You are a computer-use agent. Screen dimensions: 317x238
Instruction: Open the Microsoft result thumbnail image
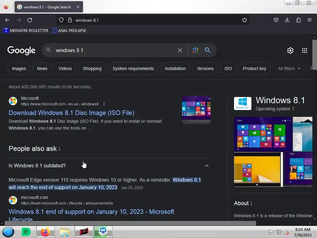[x=196, y=109]
